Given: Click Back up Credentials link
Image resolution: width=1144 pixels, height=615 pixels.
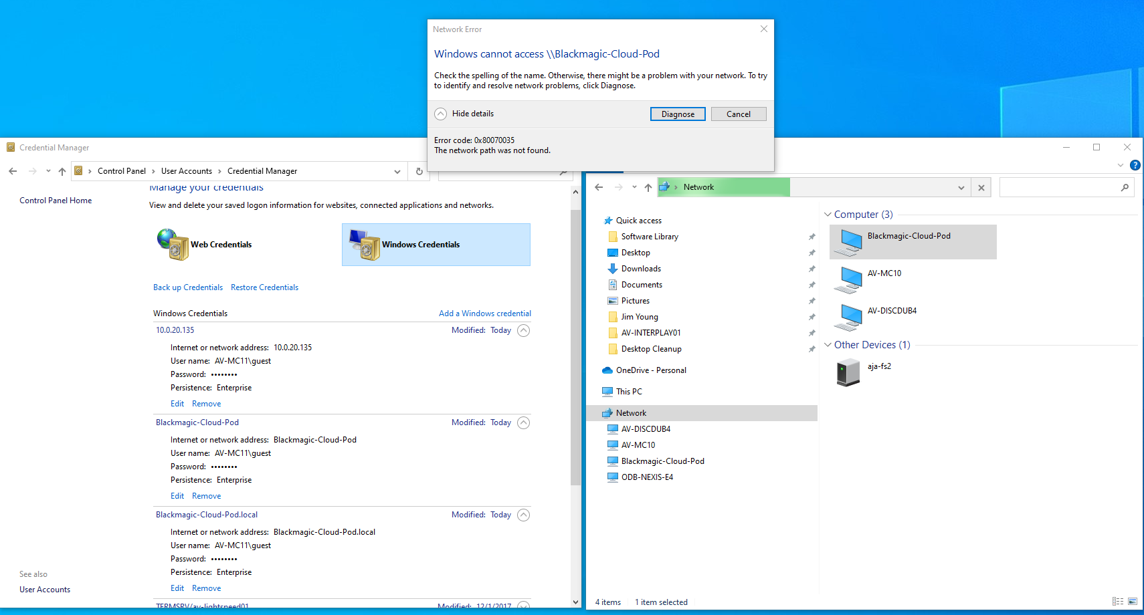Looking at the screenshot, I should [x=188, y=287].
